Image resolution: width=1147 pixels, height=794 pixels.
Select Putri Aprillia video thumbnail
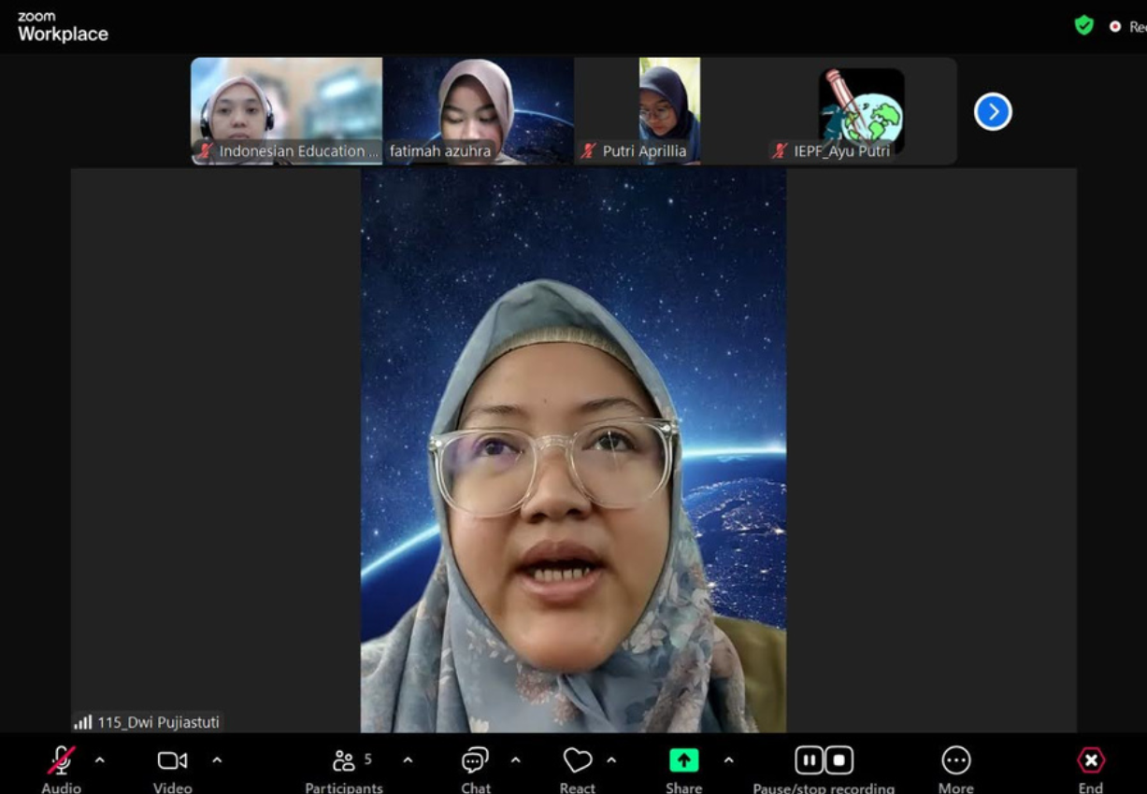click(x=668, y=110)
